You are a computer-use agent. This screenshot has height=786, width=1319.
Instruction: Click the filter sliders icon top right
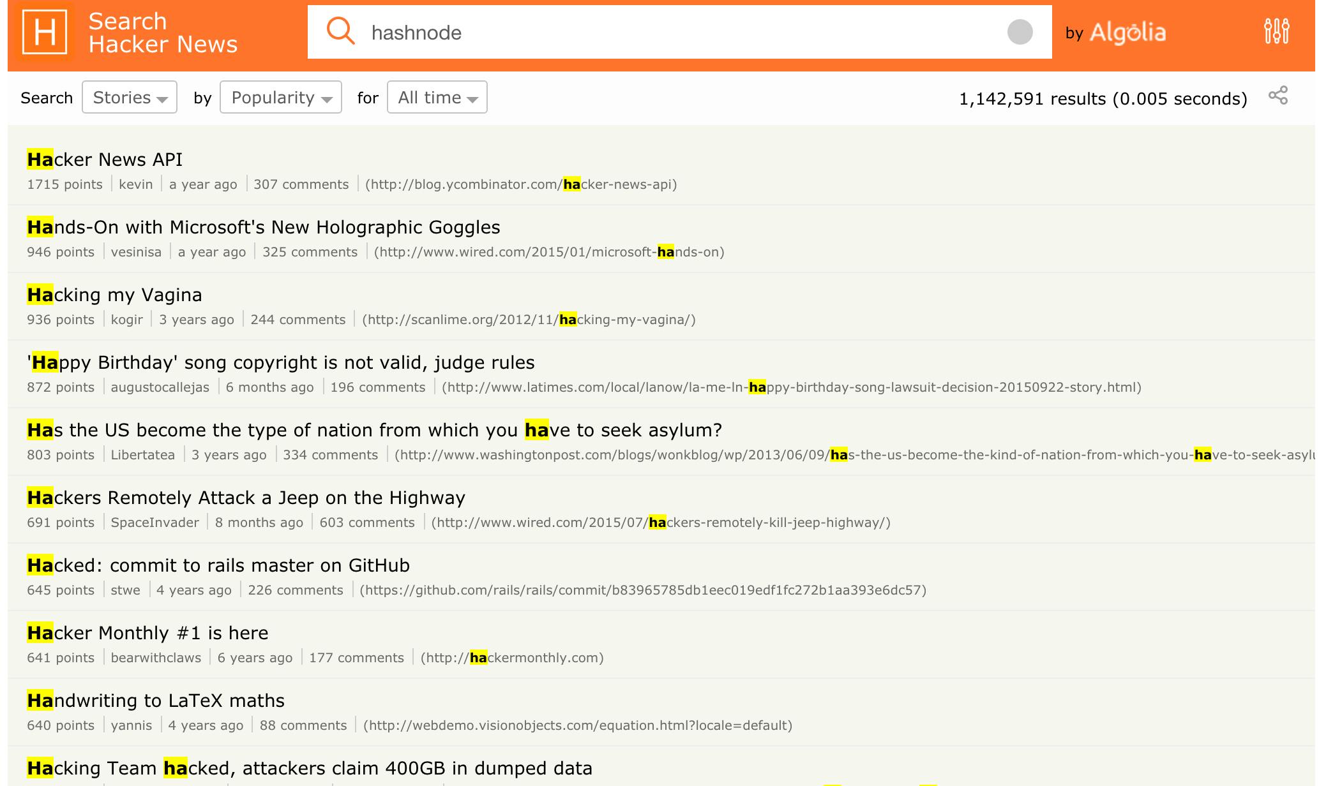click(1277, 32)
